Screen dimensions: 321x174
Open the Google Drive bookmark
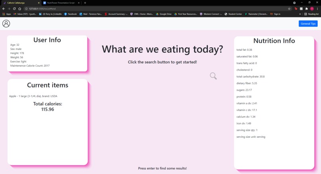164,14
